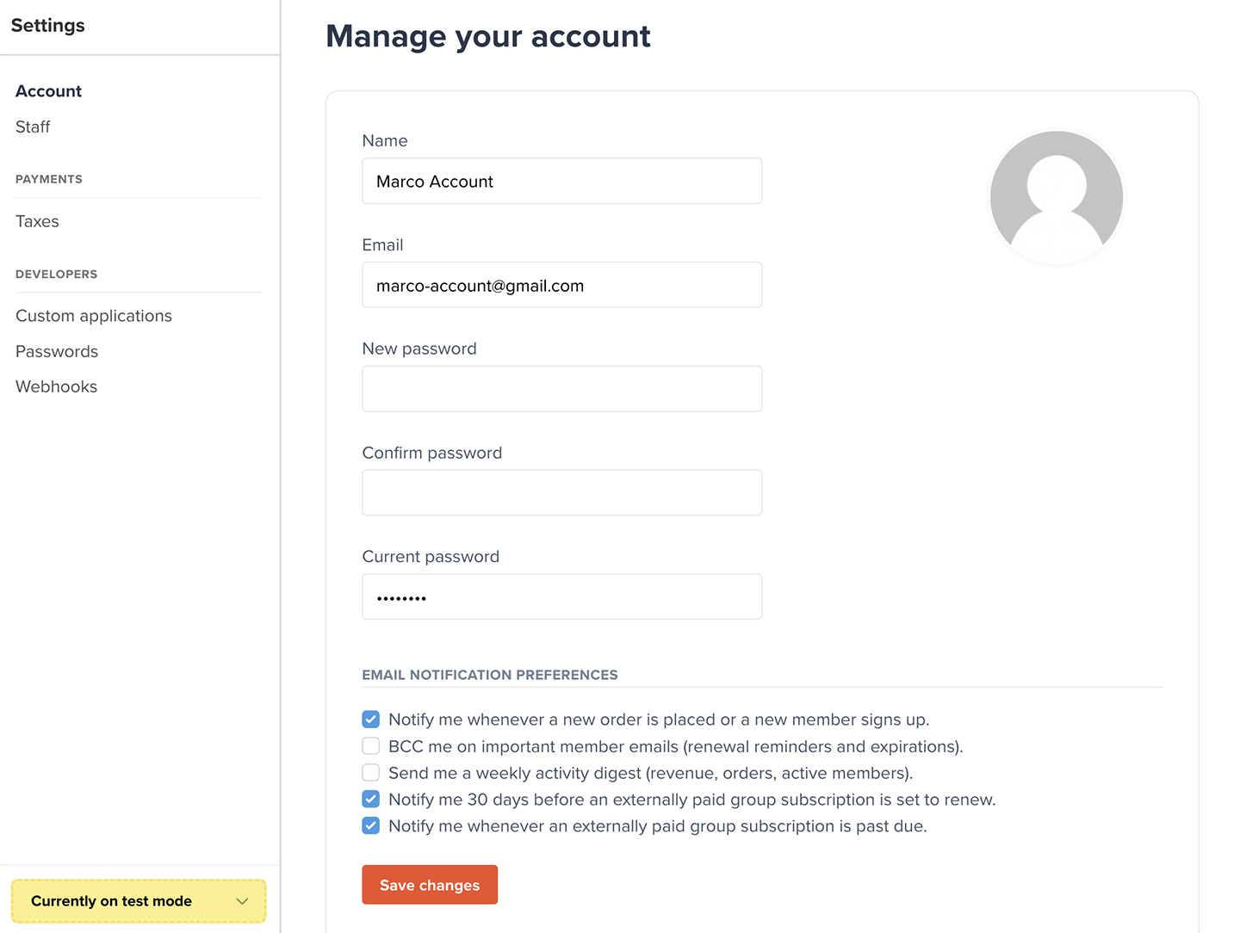
Task: Toggle past due subscription notification checkbox
Action: (371, 826)
